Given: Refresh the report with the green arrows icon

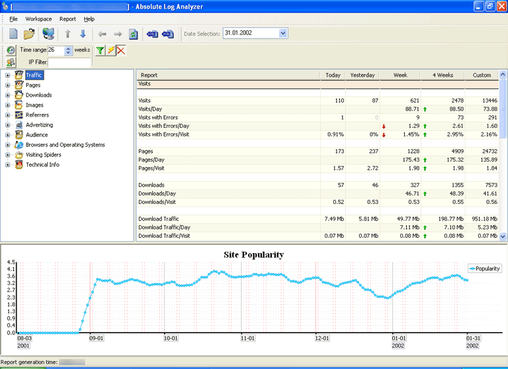Looking at the screenshot, I should [x=133, y=34].
